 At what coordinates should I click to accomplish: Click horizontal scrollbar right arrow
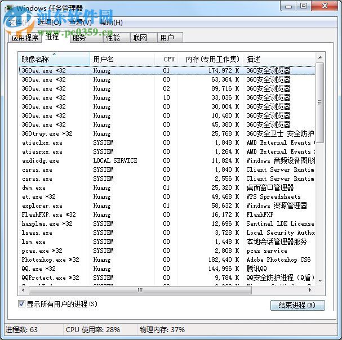click(310, 290)
